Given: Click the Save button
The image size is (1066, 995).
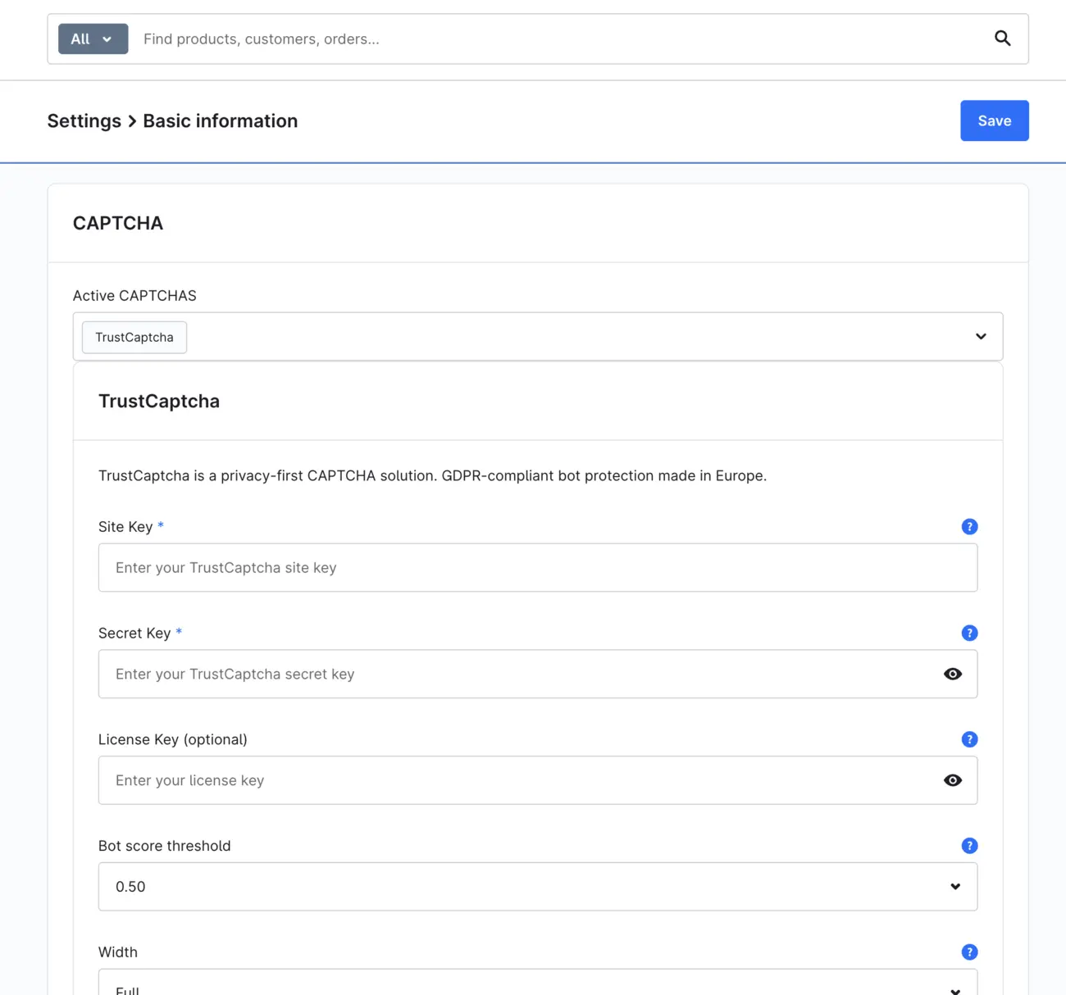Looking at the screenshot, I should (x=995, y=120).
